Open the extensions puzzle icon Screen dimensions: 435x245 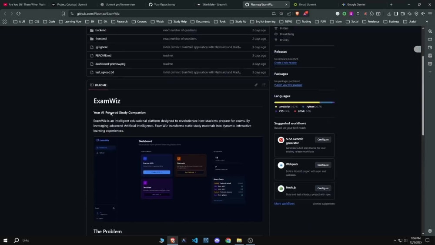pos(371,13)
